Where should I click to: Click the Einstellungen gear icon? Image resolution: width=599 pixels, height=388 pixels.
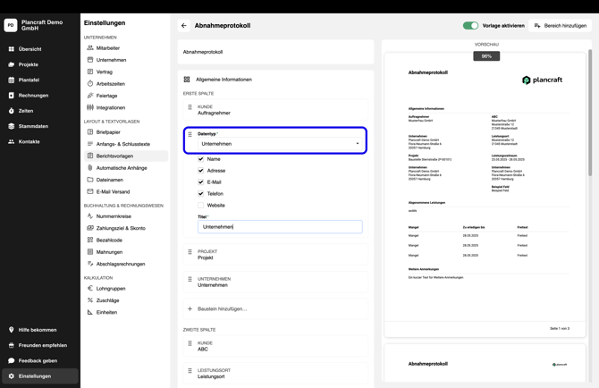(11, 376)
